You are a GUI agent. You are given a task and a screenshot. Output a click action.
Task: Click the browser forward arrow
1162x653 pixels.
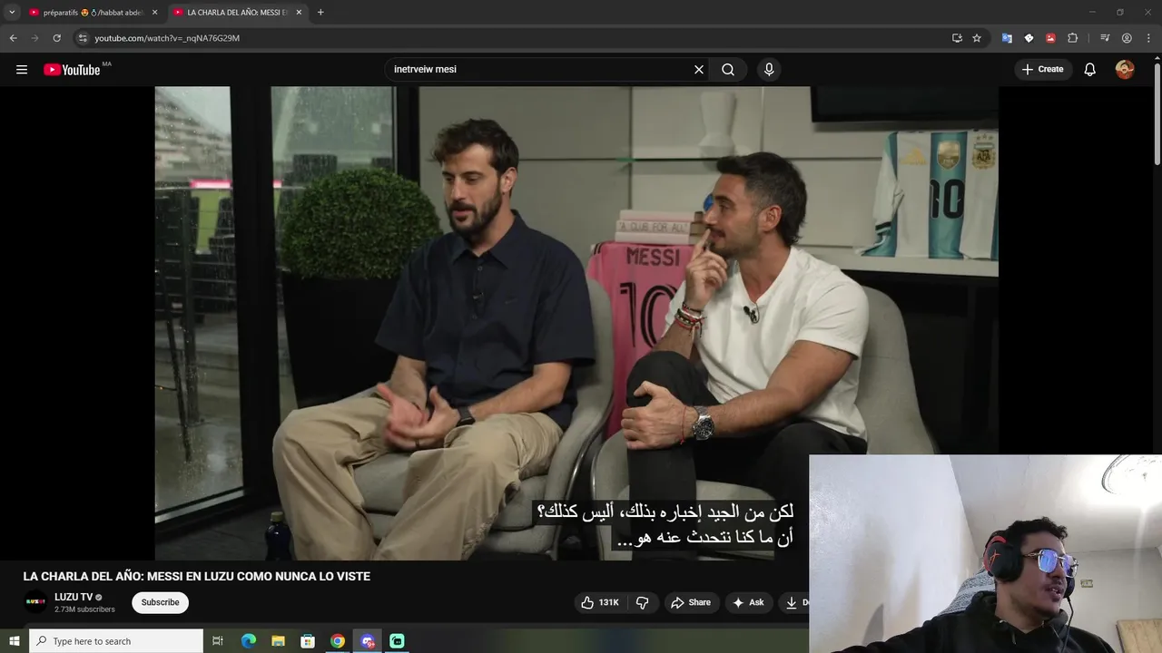[34, 38]
